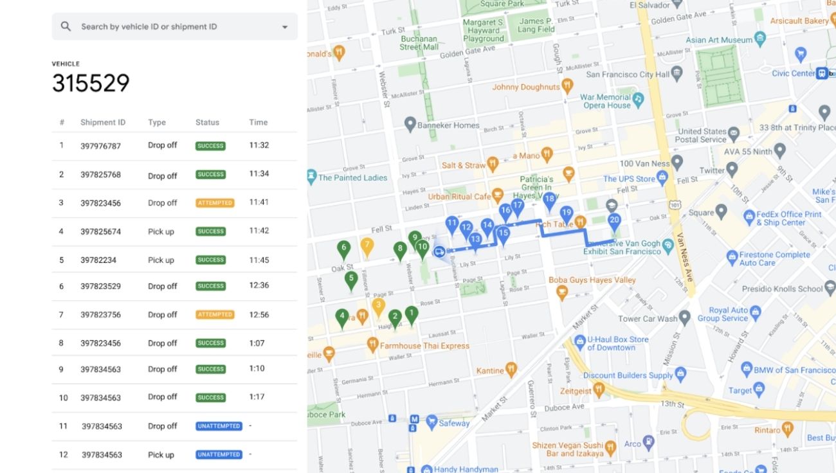Open the vehicle search dropdown arrow
836x473 pixels.
(x=285, y=27)
